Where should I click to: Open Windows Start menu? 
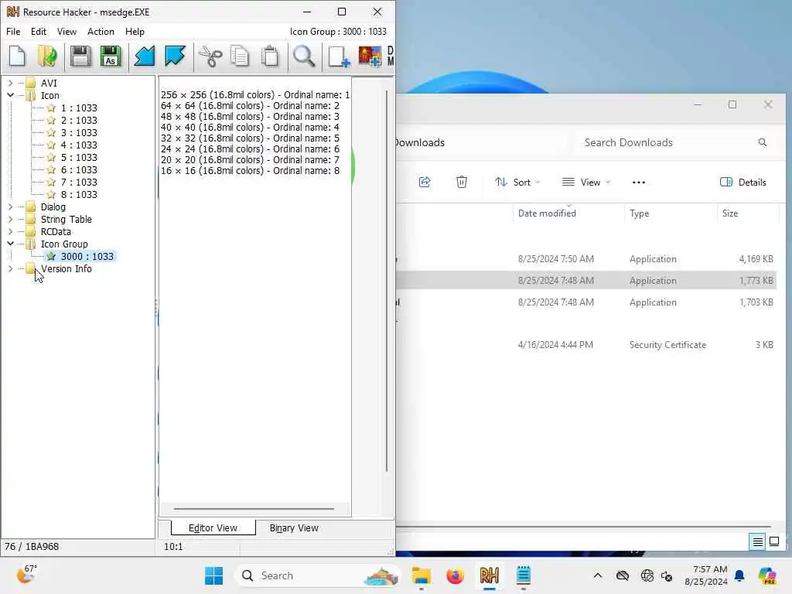tap(213, 575)
